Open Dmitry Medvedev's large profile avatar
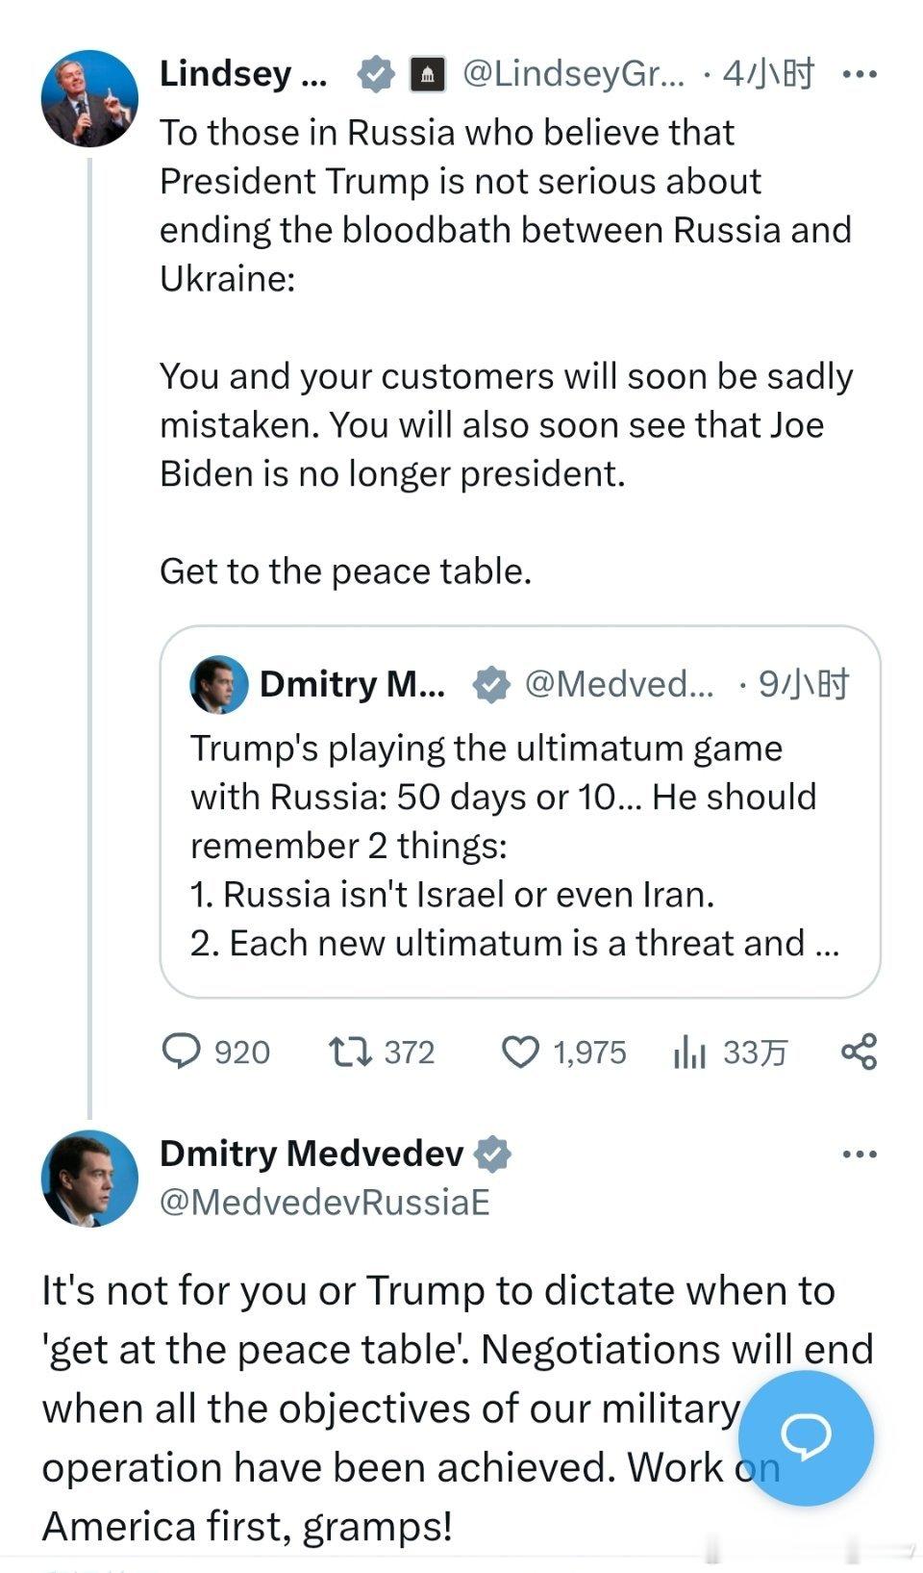Screen dimensions: 923x1573 click(x=89, y=1178)
